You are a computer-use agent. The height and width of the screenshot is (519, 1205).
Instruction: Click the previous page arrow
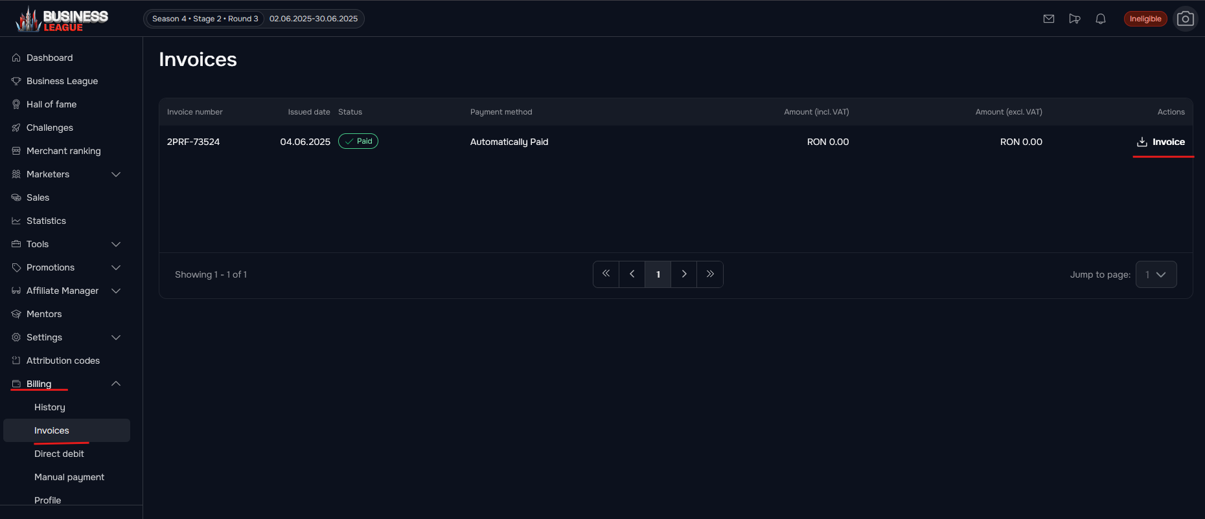632,274
